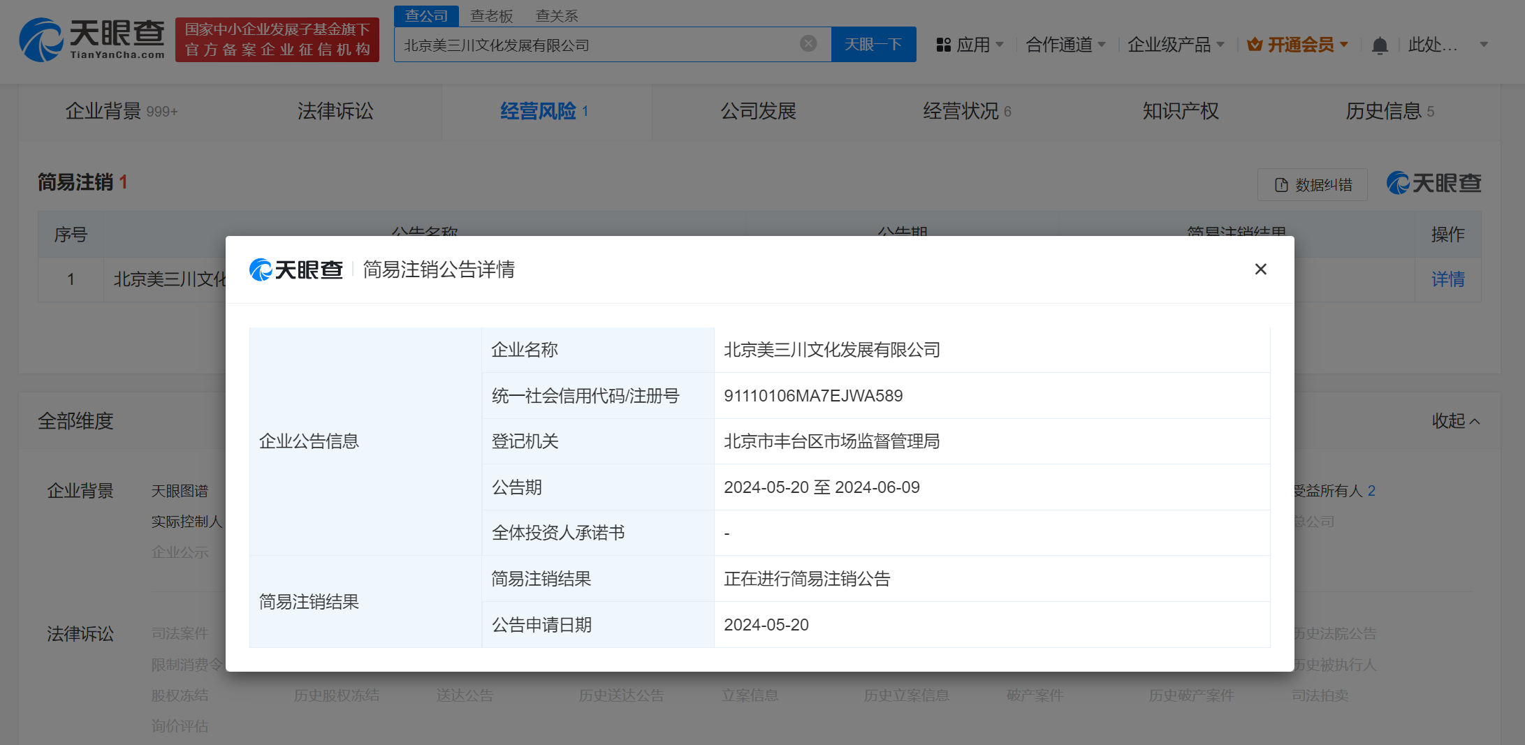
Task: Click the 开通会员 crown icon
Action: point(1255,45)
